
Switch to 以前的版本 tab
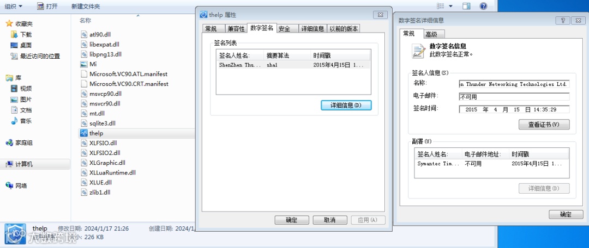pos(344,29)
